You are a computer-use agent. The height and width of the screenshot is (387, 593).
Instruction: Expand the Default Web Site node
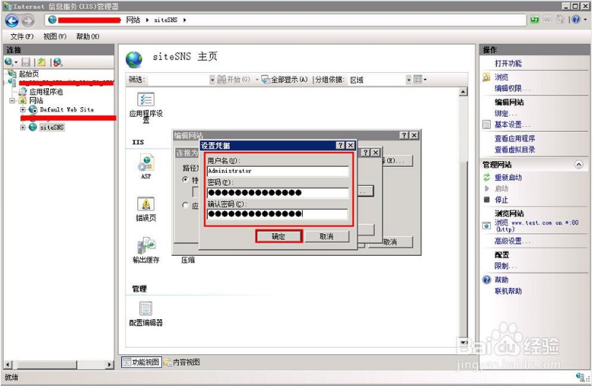point(23,109)
